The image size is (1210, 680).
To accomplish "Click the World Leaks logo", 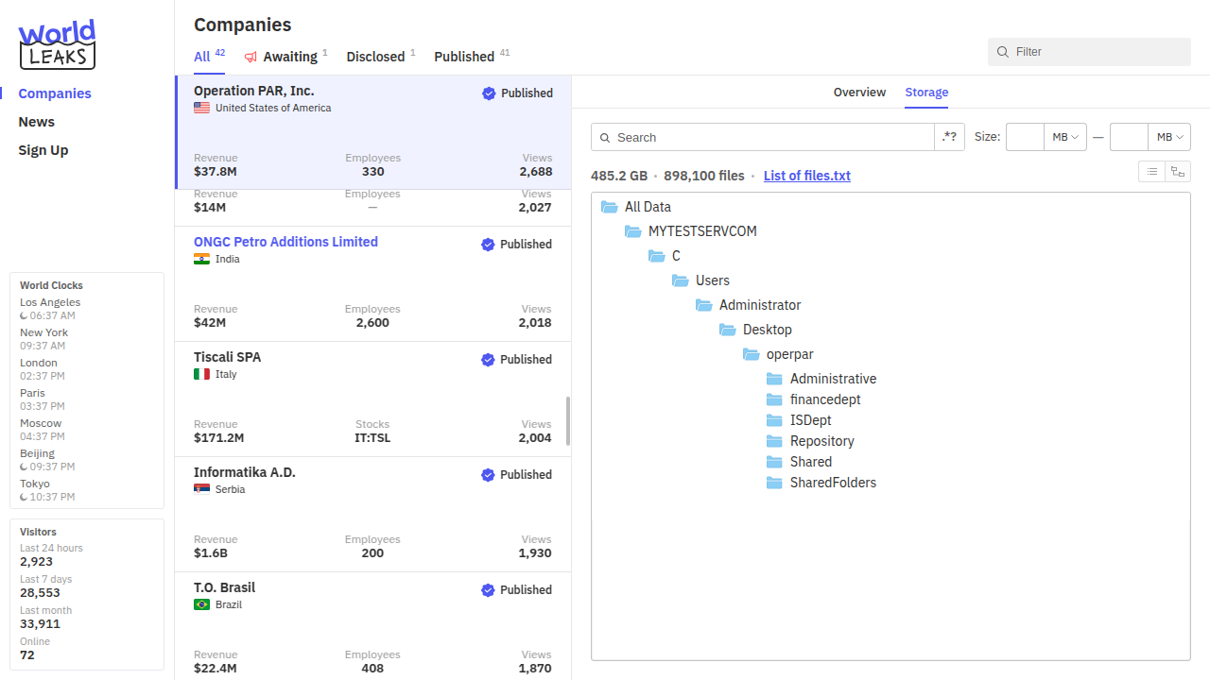I will [57, 44].
